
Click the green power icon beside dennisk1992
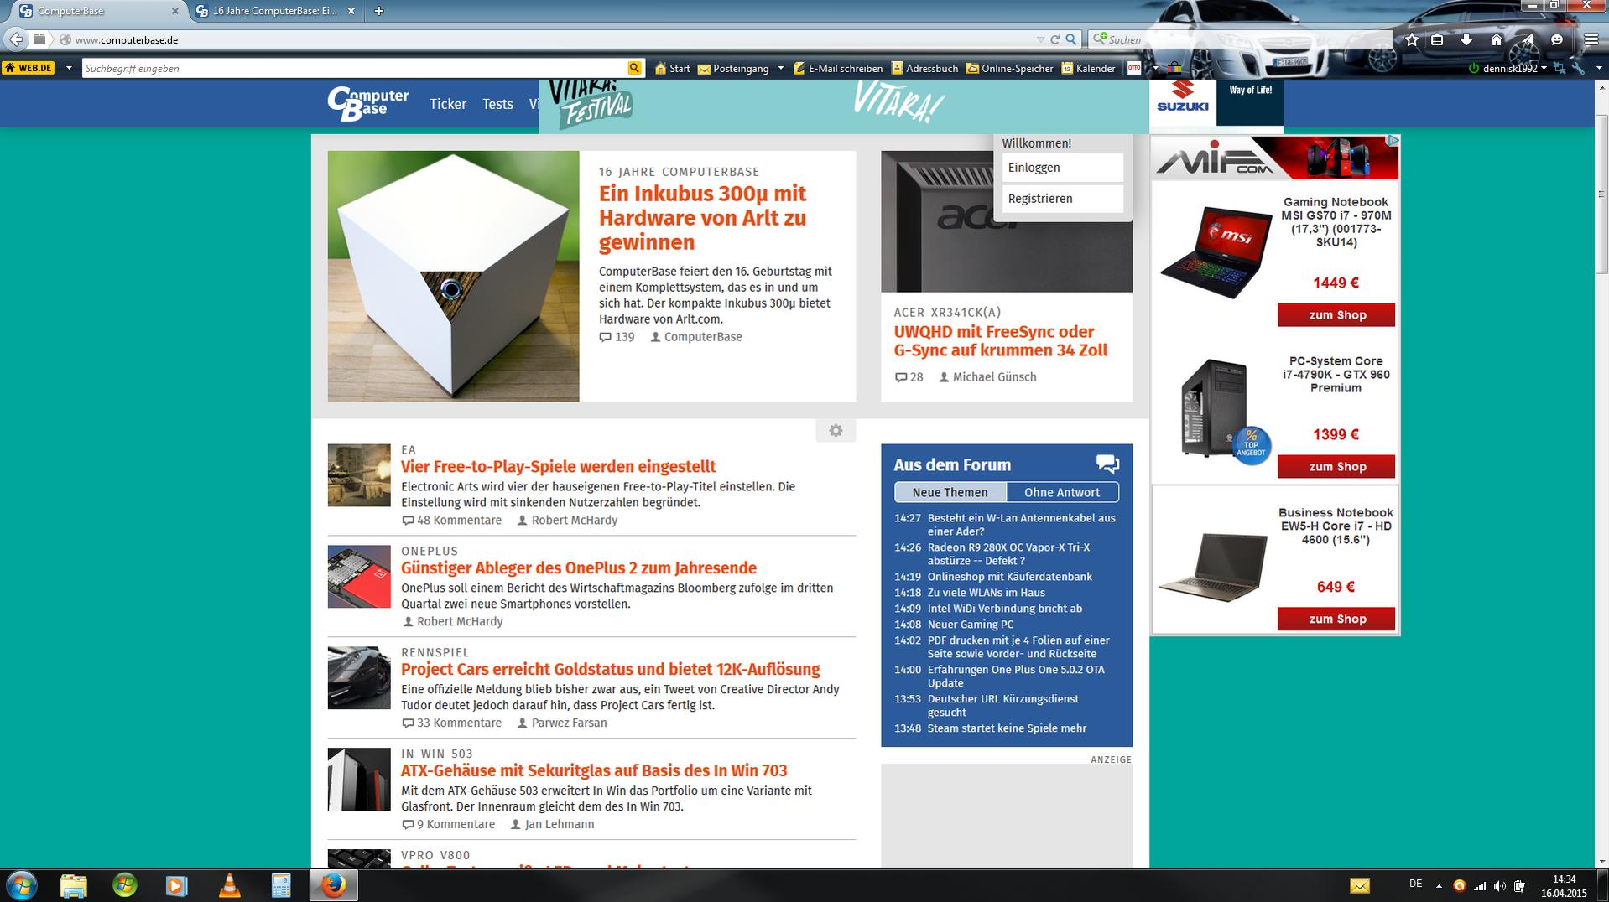(1474, 68)
